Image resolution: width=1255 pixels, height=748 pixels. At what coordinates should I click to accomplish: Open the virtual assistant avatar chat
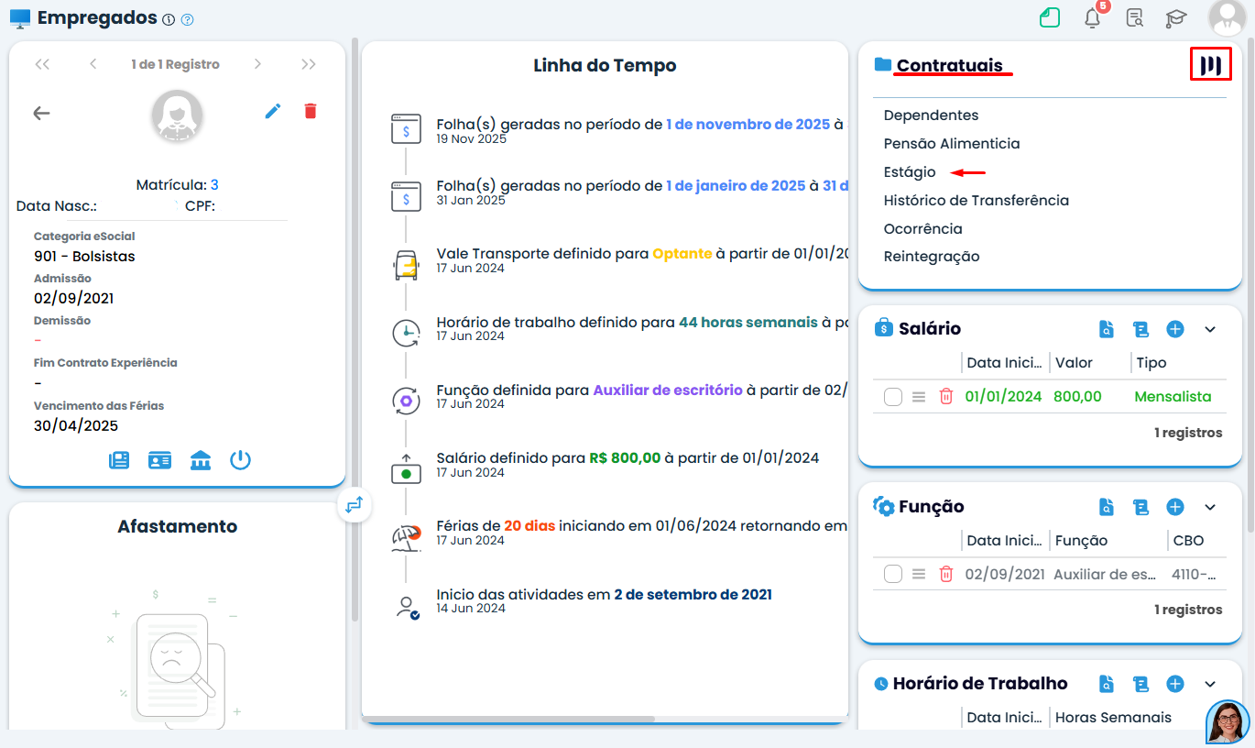[x=1228, y=722]
